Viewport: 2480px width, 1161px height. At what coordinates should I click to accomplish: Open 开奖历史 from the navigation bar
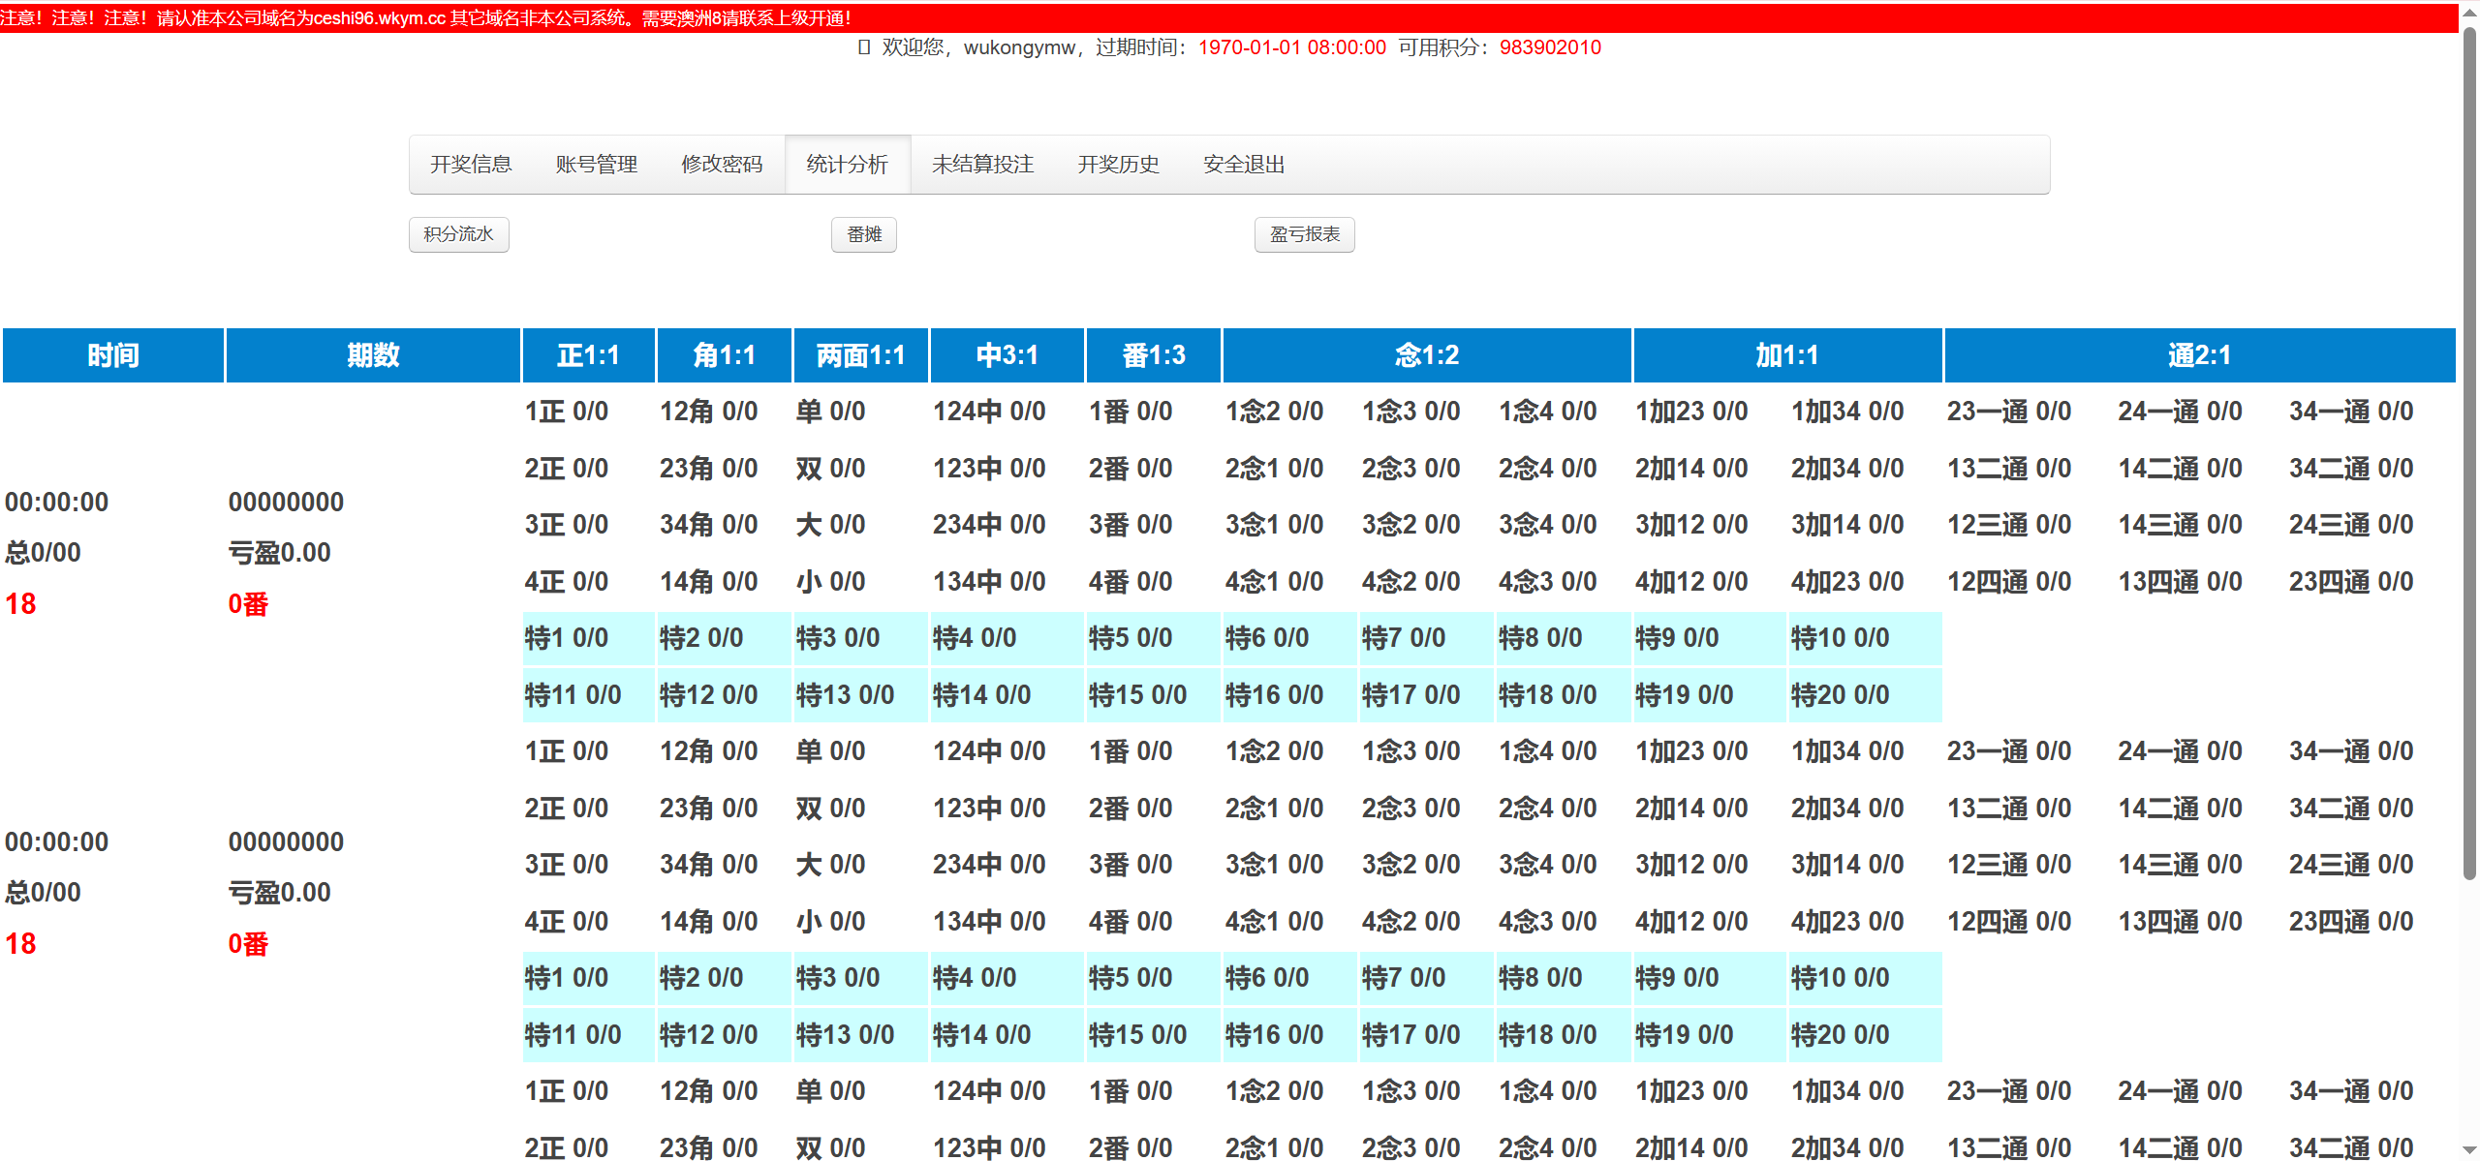coord(1118,165)
